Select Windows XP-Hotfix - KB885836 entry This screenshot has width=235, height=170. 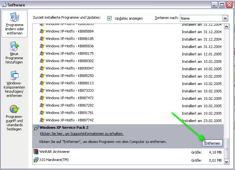pos(128,46)
